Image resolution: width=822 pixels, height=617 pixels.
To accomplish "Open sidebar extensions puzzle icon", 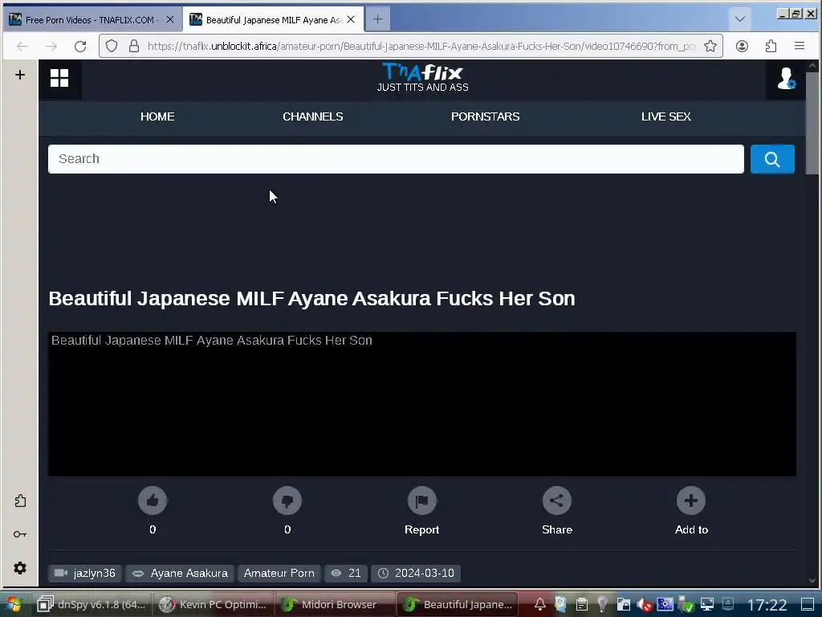I will tap(20, 501).
